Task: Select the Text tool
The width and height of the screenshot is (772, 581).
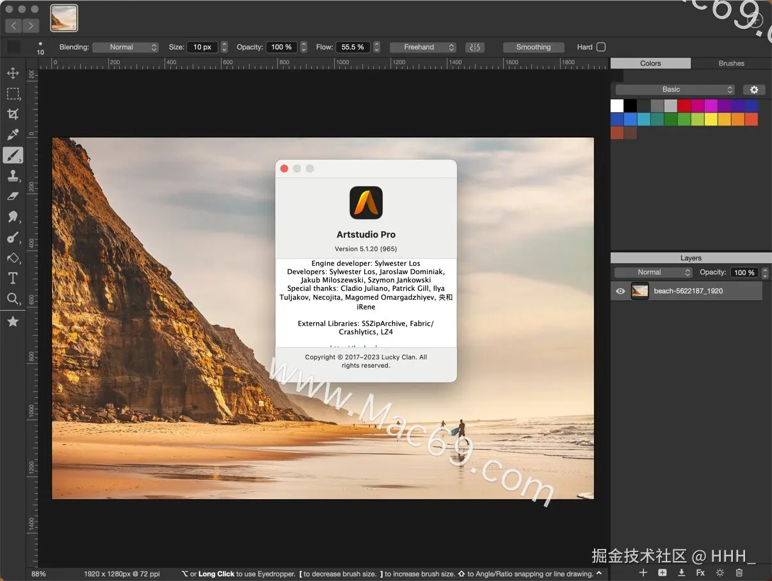Action: [x=13, y=278]
